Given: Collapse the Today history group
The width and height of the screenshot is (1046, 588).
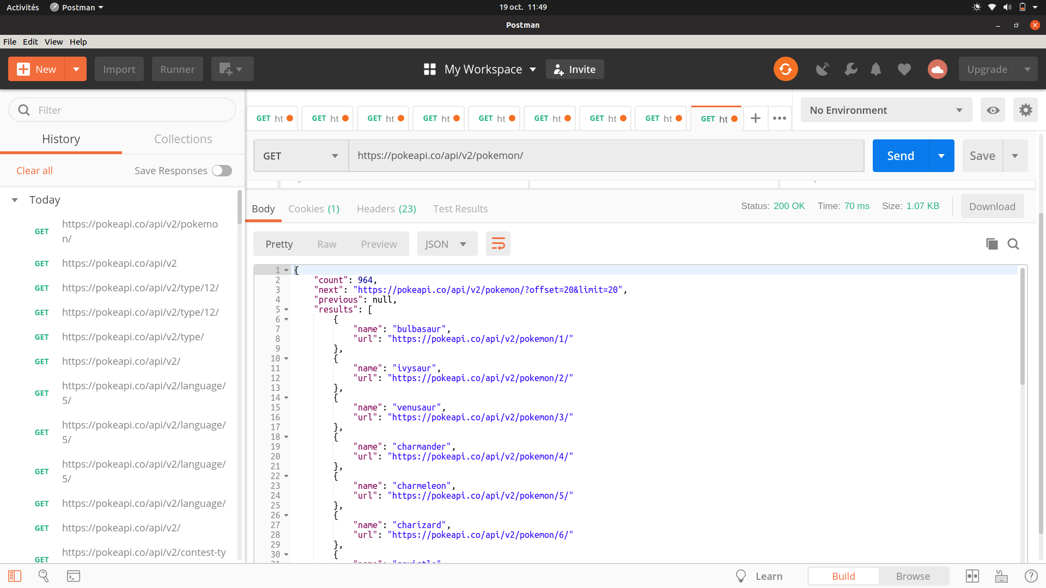Looking at the screenshot, I should 15,200.
